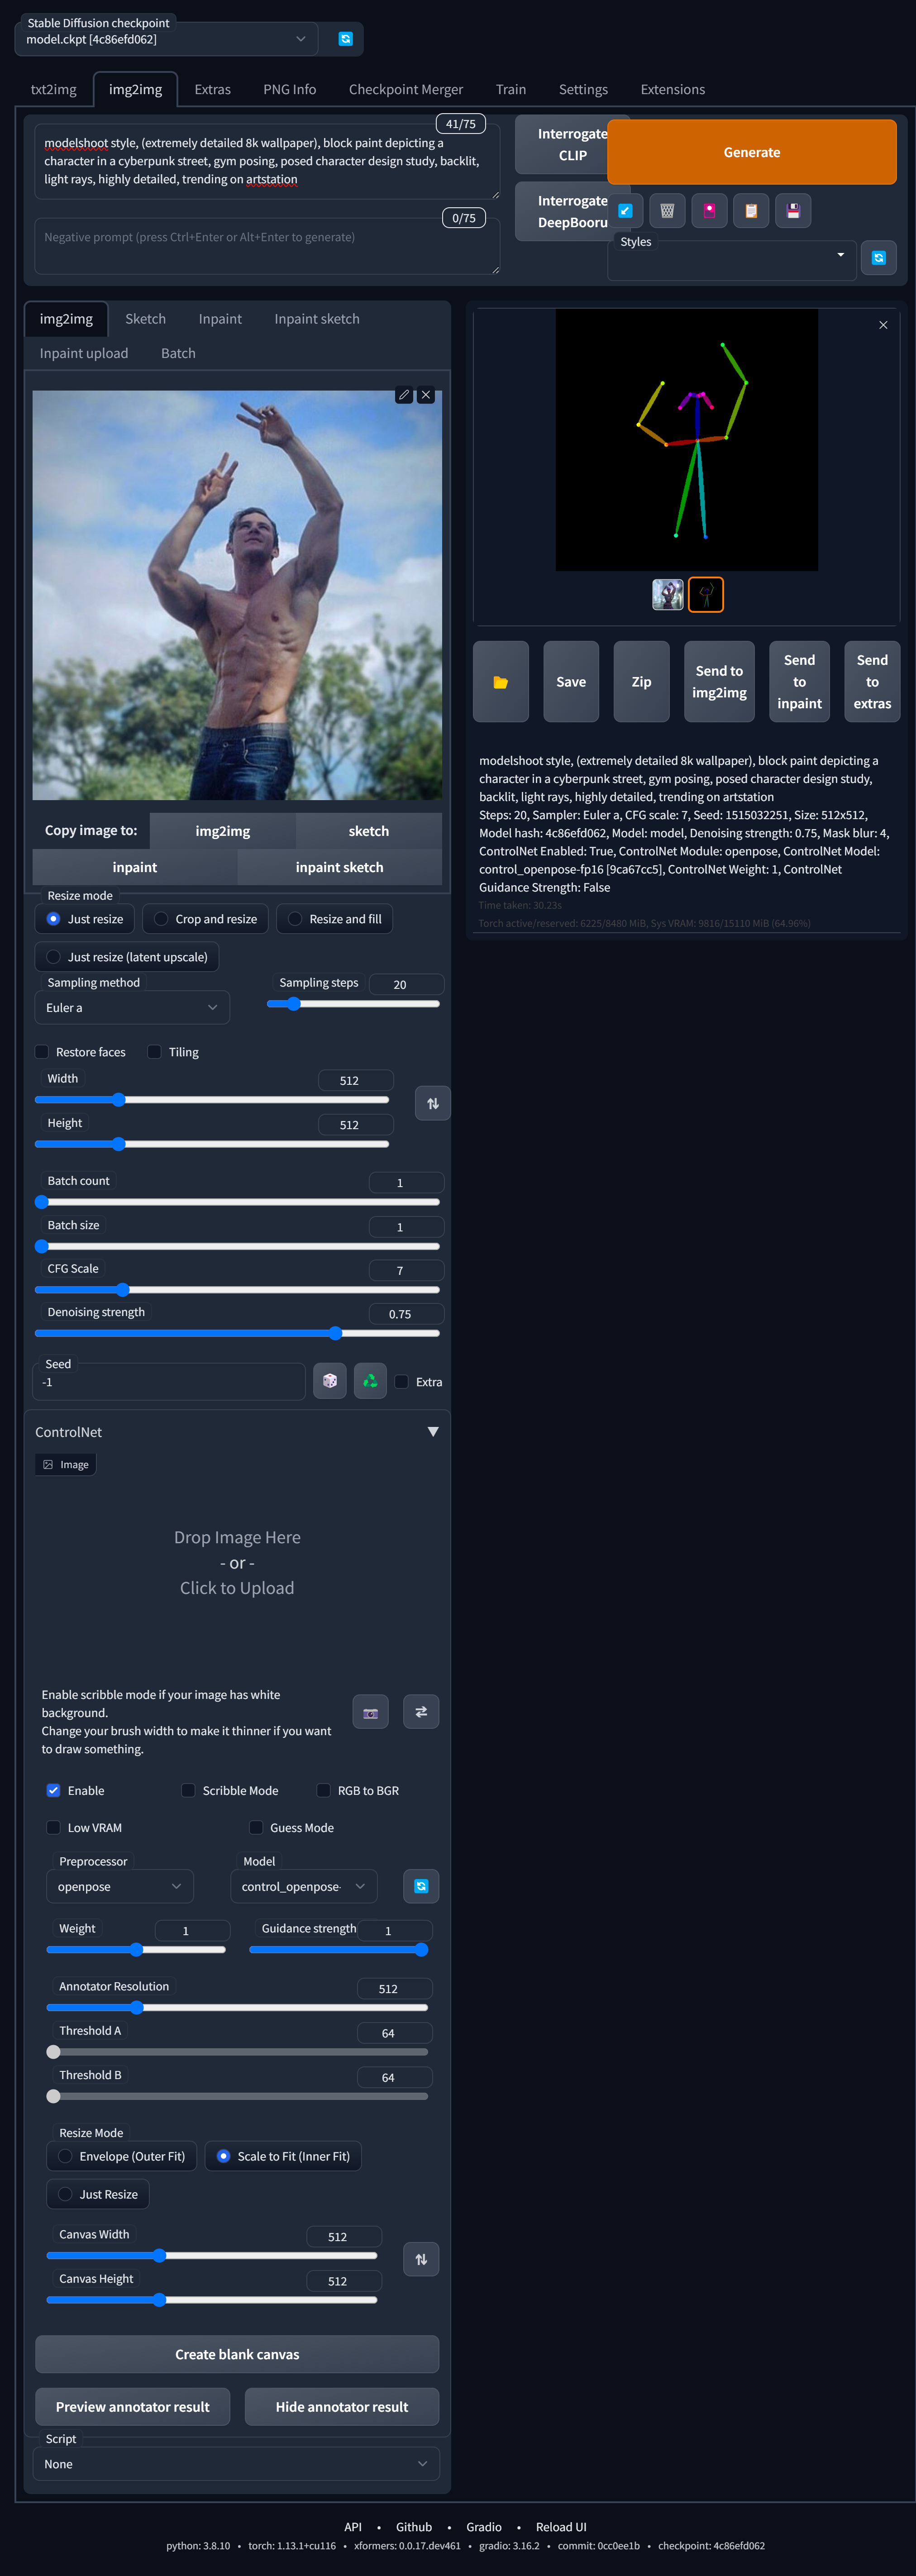Toggle RGB to BGR checkbox
This screenshot has height=2576, width=916.
pyautogui.click(x=323, y=1790)
